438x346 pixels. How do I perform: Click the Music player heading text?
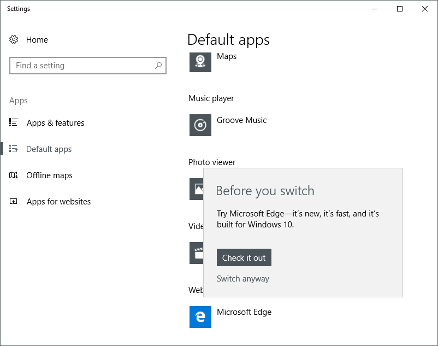(x=211, y=98)
